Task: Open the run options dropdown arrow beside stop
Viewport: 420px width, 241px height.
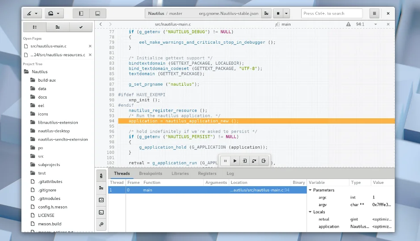Action: [286, 13]
